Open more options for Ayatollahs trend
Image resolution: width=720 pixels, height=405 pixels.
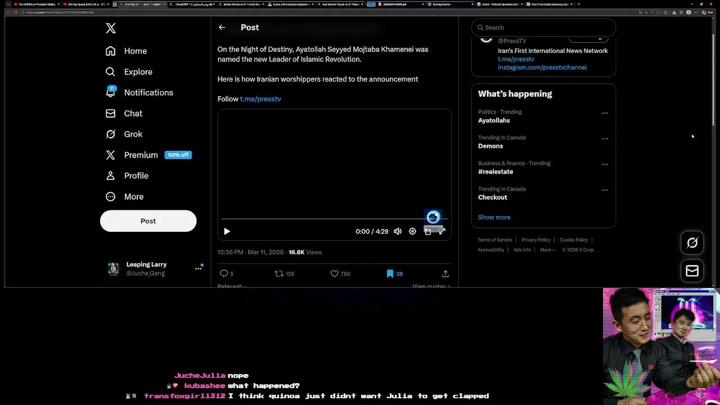point(605,113)
